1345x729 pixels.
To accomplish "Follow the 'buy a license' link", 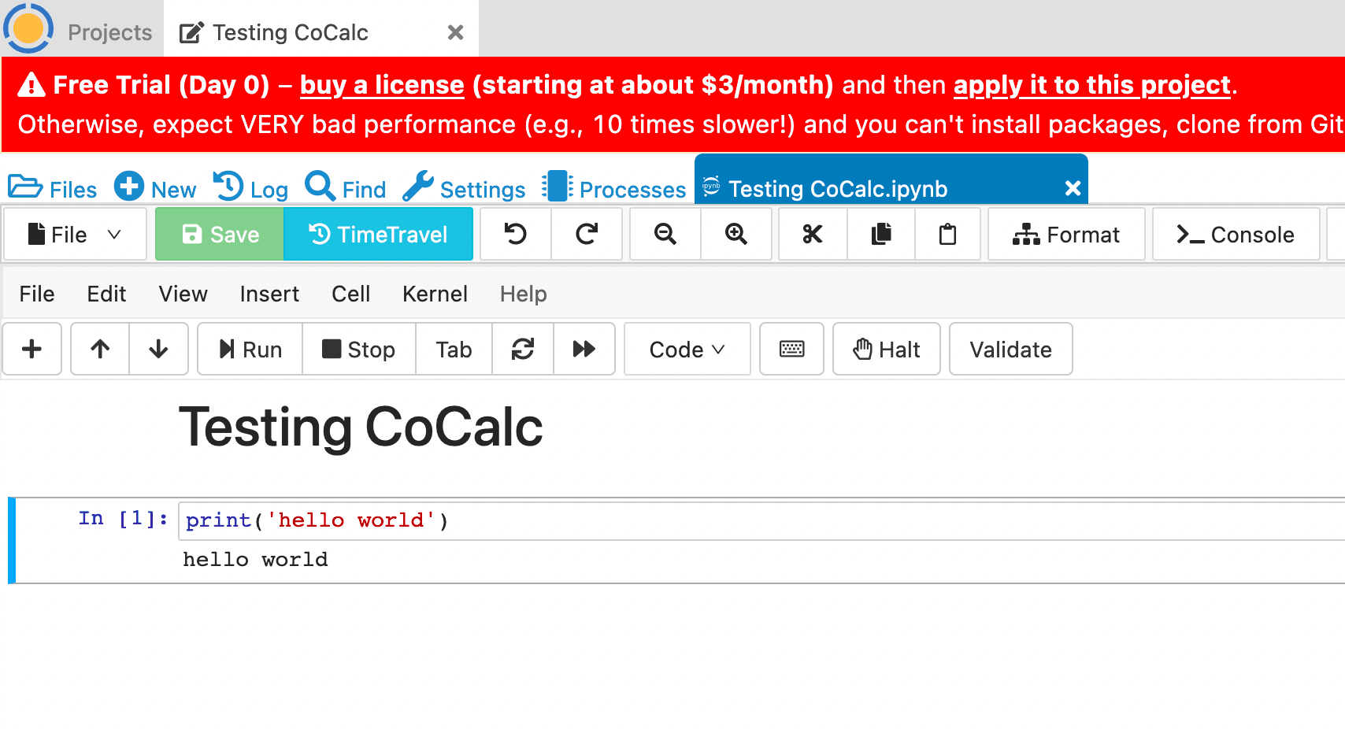I will click(382, 85).
